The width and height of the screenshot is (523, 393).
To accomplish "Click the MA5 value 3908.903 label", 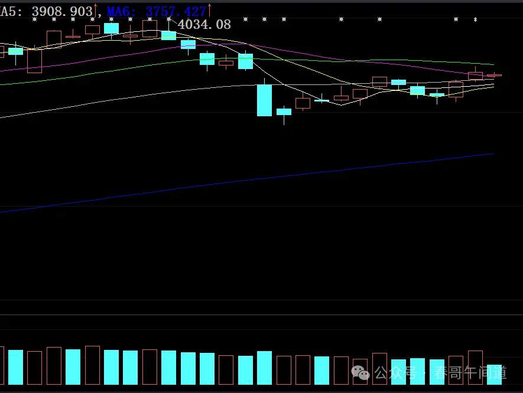I will pos(62,12).
